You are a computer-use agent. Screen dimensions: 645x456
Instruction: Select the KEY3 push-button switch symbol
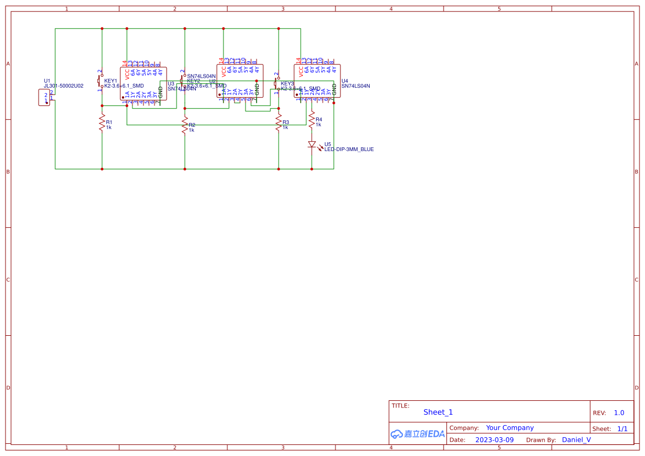[277, 83]
